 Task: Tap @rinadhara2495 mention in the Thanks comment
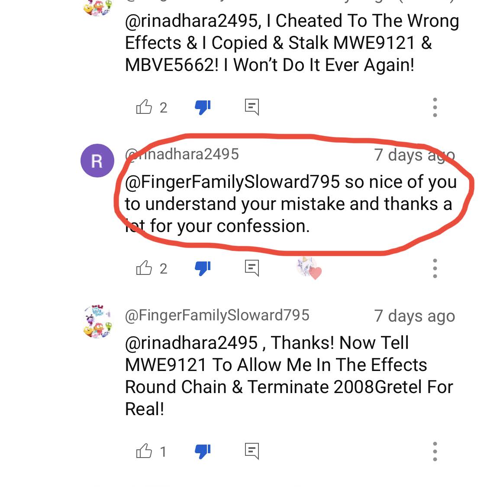191,343
